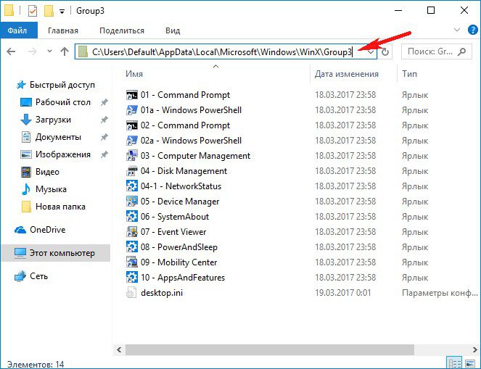This screenshot has height=369, width=481.
Task: Open Изображения in navigation pane
Action: coord(63,154)
